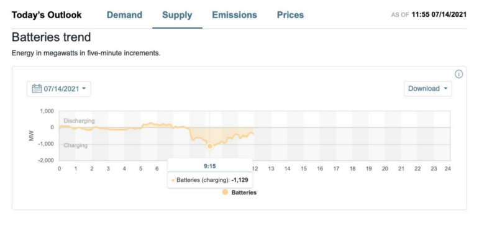Click the 1,000 y-axis label

47,111
